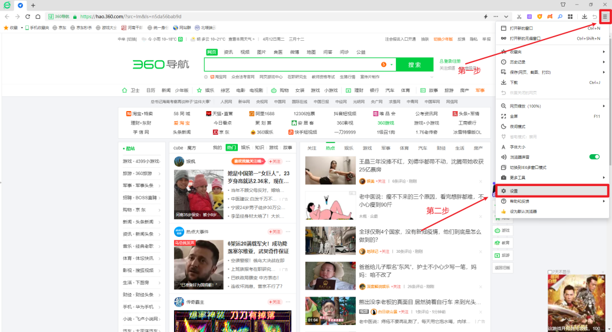Follow 娱枫 with the +关注 button
Image resolution: width=612 pixels, height=332 pixels.
click(275, 161)
